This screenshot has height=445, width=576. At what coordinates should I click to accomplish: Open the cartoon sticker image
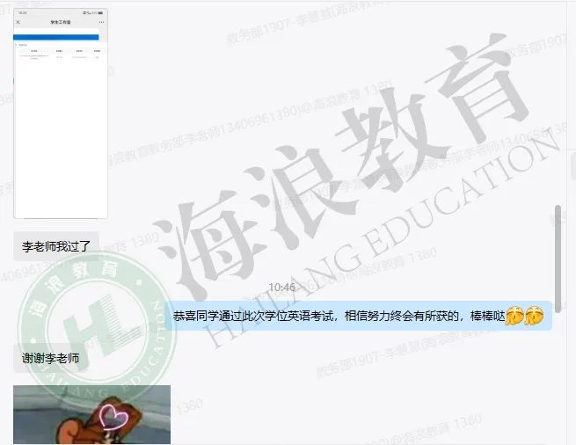point(91,415)
